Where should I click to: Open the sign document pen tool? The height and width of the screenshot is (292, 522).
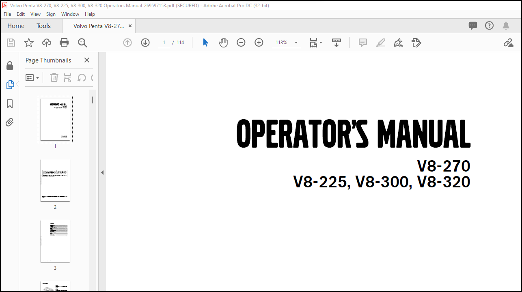[398, 43]
